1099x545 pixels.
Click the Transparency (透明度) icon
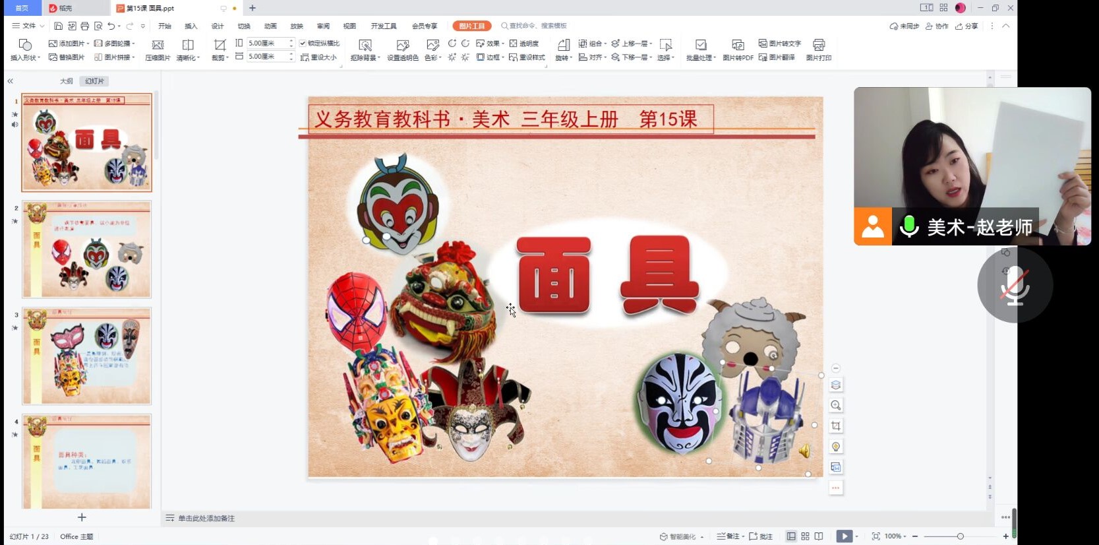tap(513, 44)
